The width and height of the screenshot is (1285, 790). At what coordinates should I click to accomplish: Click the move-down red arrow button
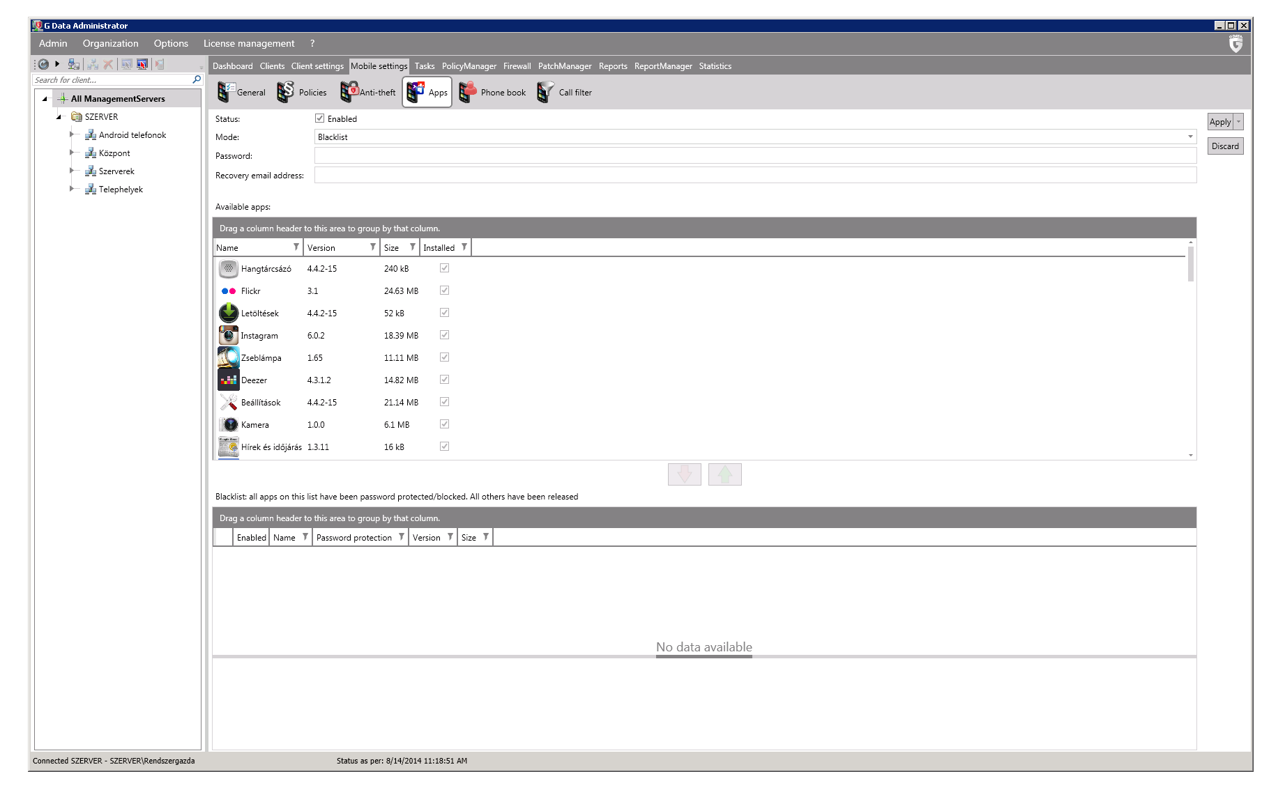tap(684, 474)
